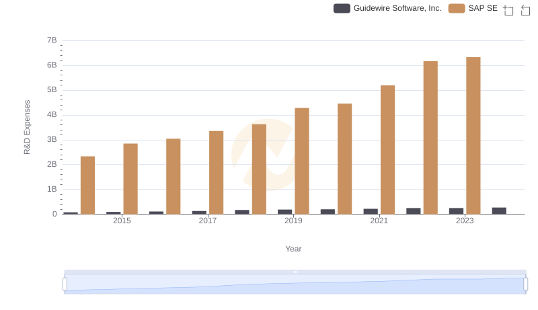Click the y-axis label 6B
Screen dimensions: 538x310
click(52, 65)
